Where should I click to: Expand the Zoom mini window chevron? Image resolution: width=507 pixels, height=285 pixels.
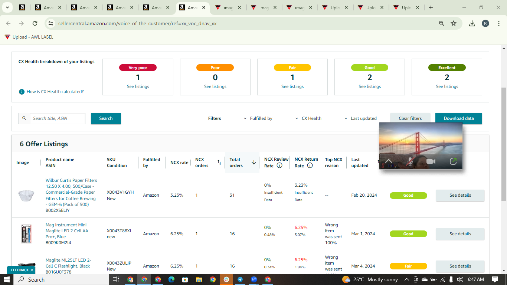point(389,161)
